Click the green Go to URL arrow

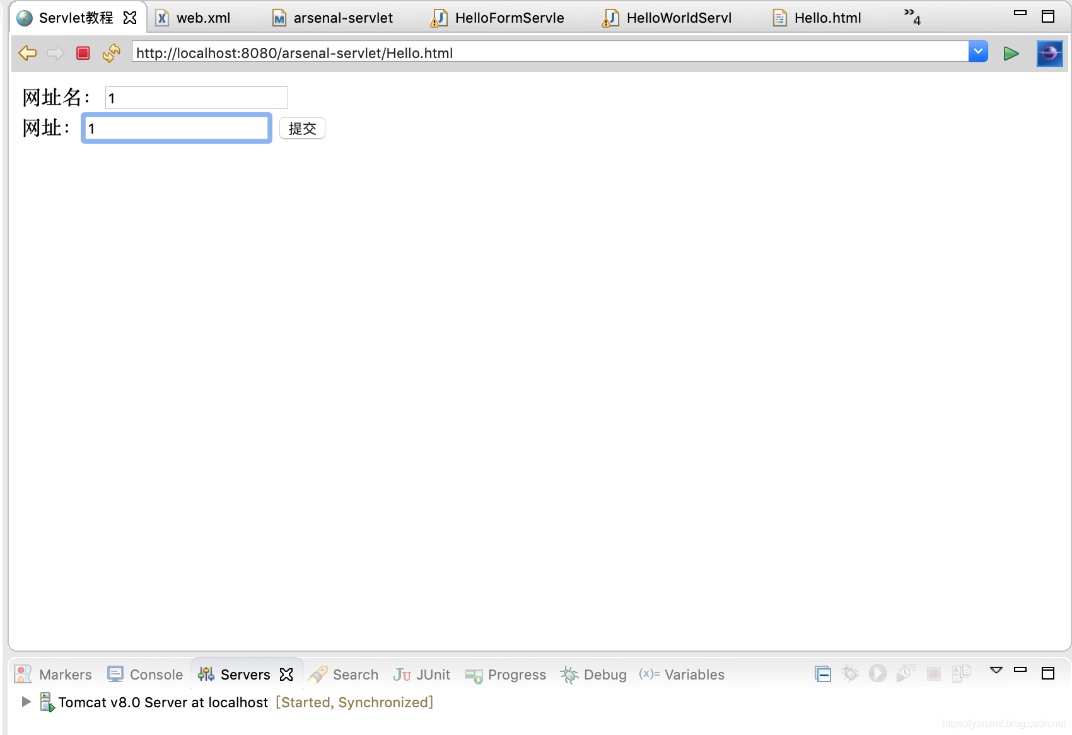1011,54
